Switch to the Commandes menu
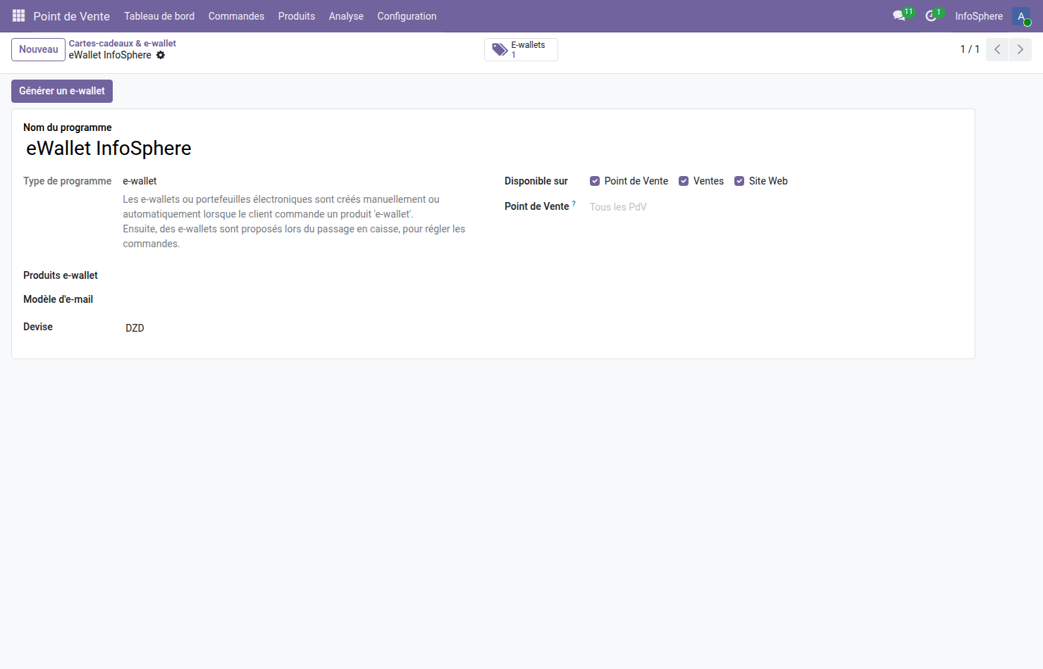The width and height of the screenshot is (1043, 669). point(236,15)
